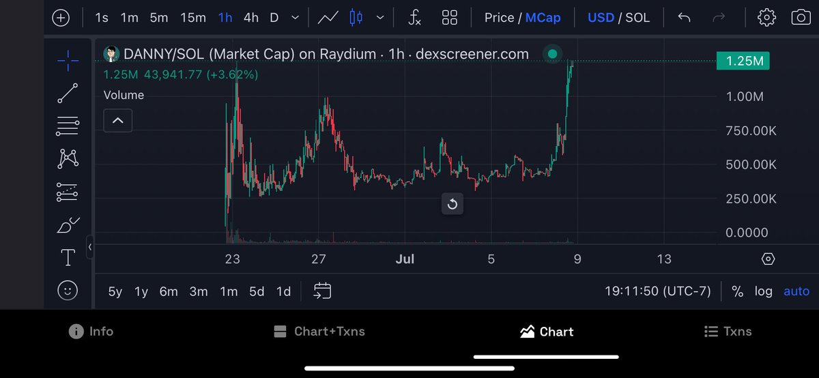Viewport: 819px width, 378px height.
Task: Select the crosshair cursor tool
Action: (68, 61)
